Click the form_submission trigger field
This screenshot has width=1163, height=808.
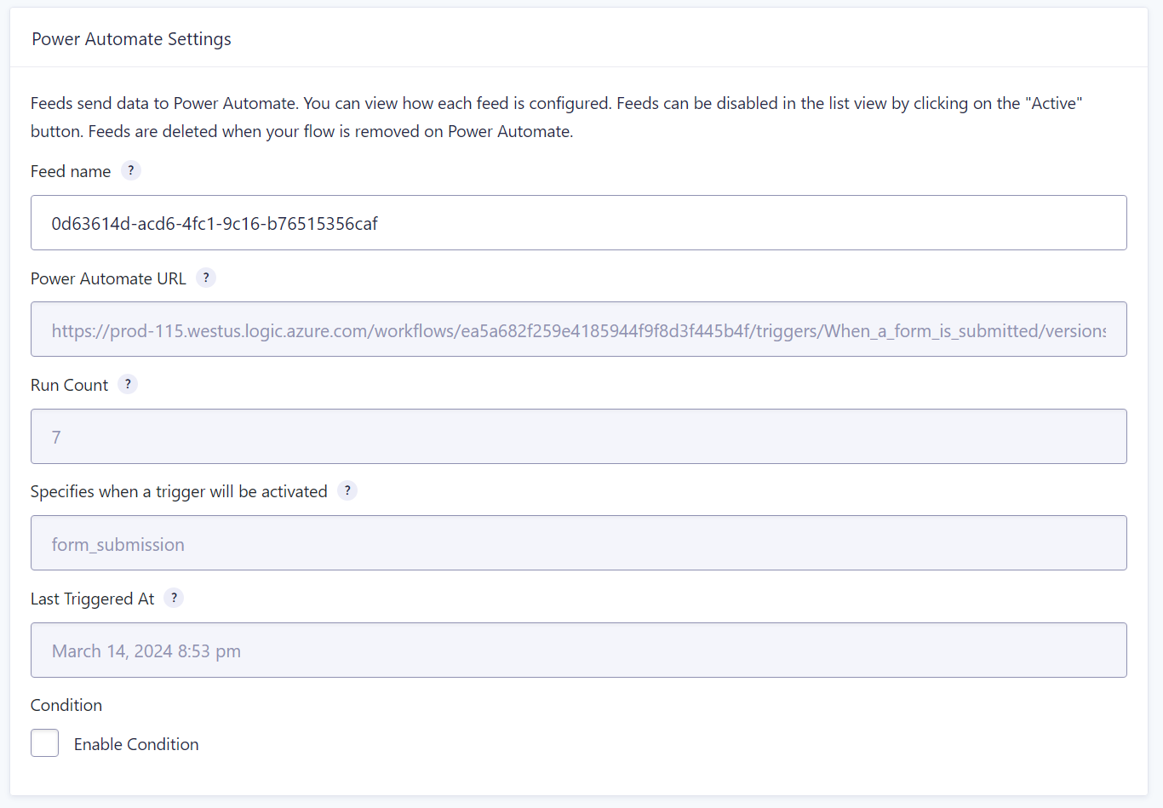[x=579, y=543]
